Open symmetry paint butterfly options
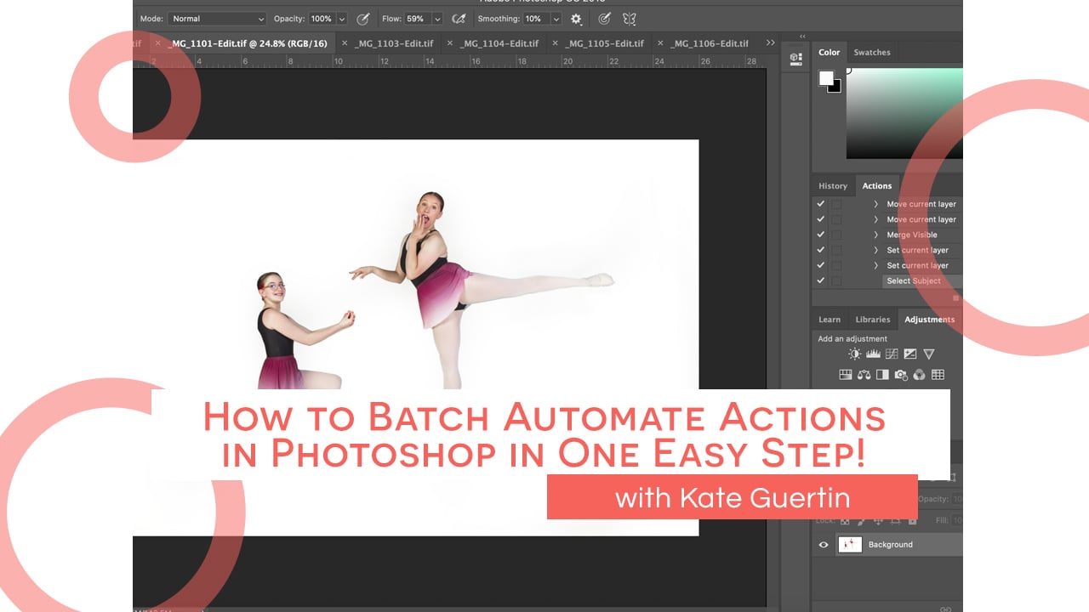Viewport: 1089px width, 612px height. pos(630,19)
